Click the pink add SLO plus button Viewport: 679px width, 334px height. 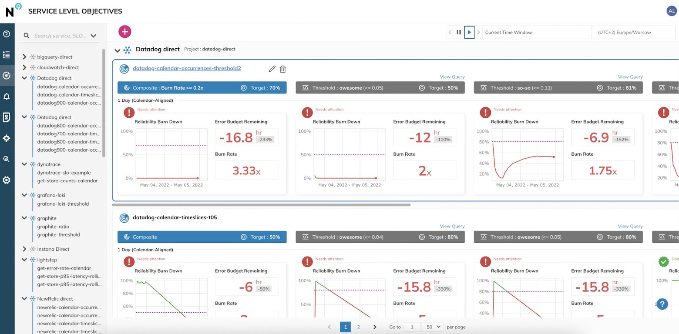[125, 31]
